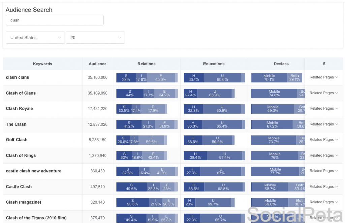
Task: Click the U 66.9% education segment
Action: click(215, 93)
